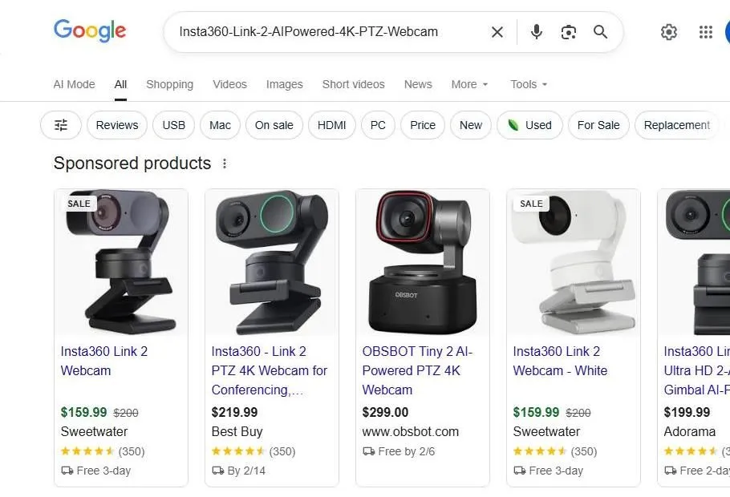
Task: Click the white Insta360 Link 2 product thumbnail
Action: (x=574, y=261)
